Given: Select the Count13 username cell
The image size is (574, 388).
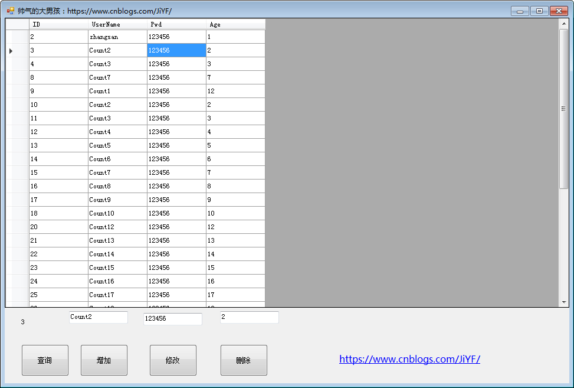Looking at the screenshot, I should coord(117,240).
